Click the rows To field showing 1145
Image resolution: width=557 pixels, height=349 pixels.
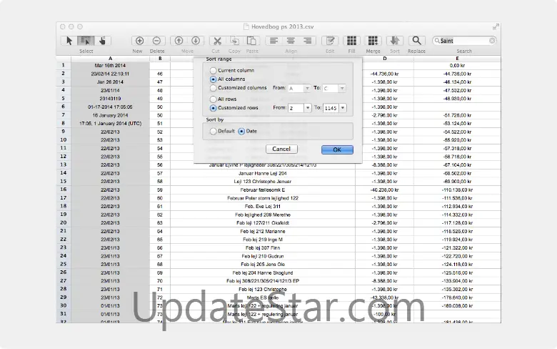[x=331, y=108]
